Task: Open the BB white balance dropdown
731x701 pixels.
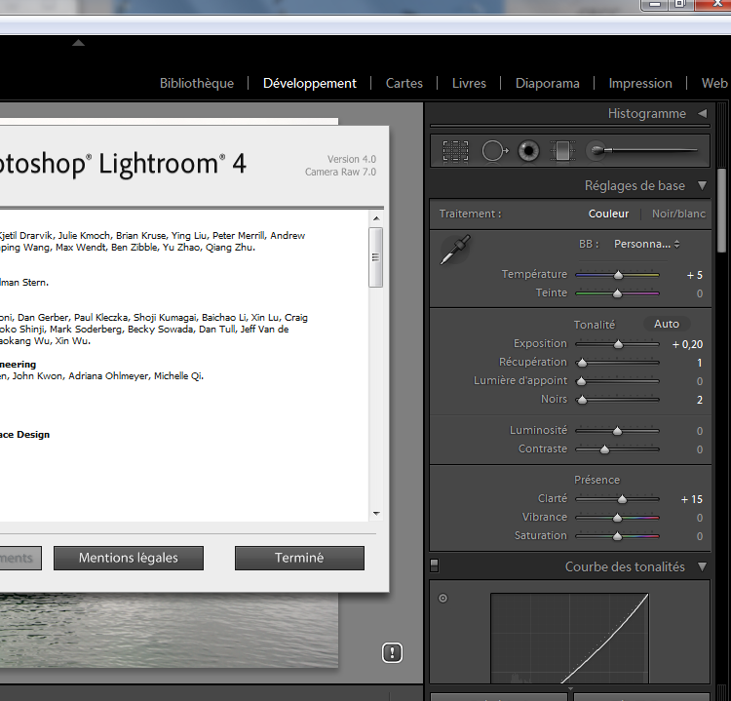Action: click(x=646, y=244)
